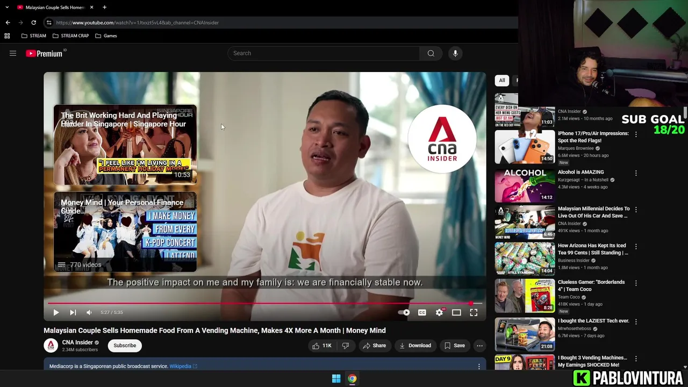The image size is (688, 387).
Task: Open options for Arizona Iced Tea video
Action: coord(636,247)
